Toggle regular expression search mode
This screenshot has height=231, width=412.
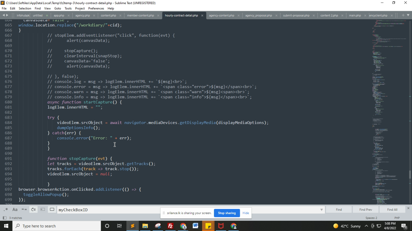[6, 210]
